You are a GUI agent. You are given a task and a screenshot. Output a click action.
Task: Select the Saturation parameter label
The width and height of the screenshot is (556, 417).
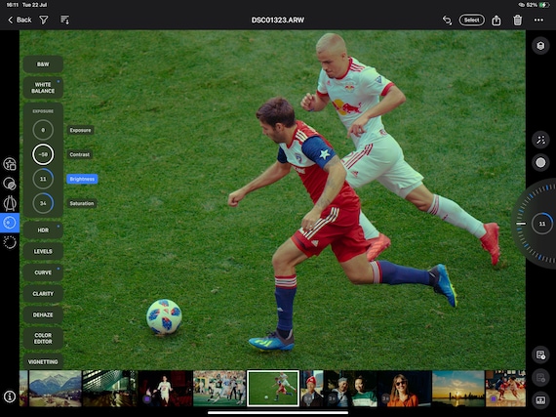click(82, 203)
